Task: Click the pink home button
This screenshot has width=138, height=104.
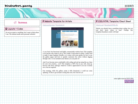Action: tap(23, 23)
